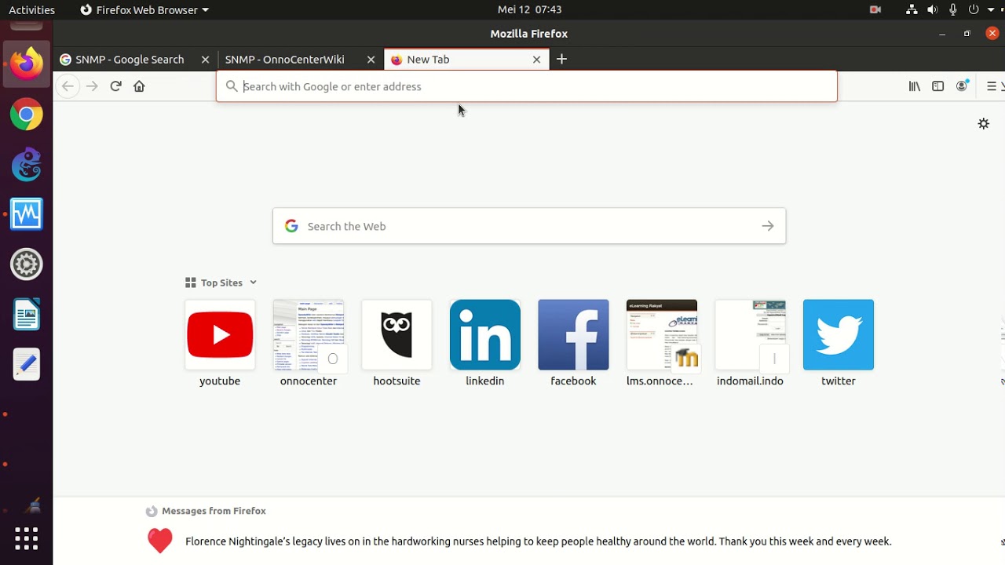Close the New Tab tab
Image resolution: width=1005 pixels, height=565 pixels.
point(537,60)
